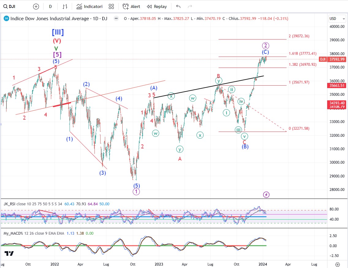Select the blue (4) wave label
The width and height of the screenshot is (348, 268).
(x=119, y=99)
